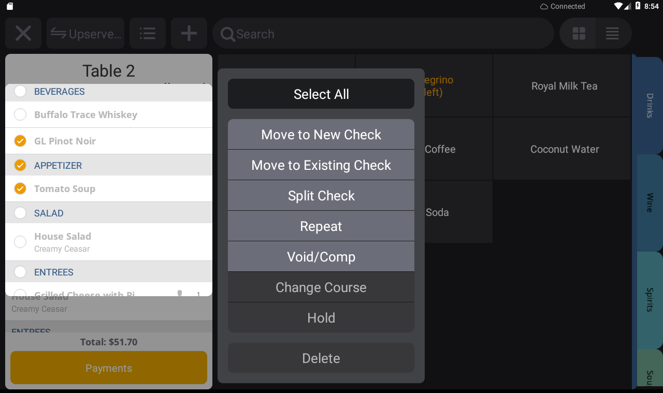
Task: Uncheck the GL Pinot Noir item
Action: (x=20, y=141)
